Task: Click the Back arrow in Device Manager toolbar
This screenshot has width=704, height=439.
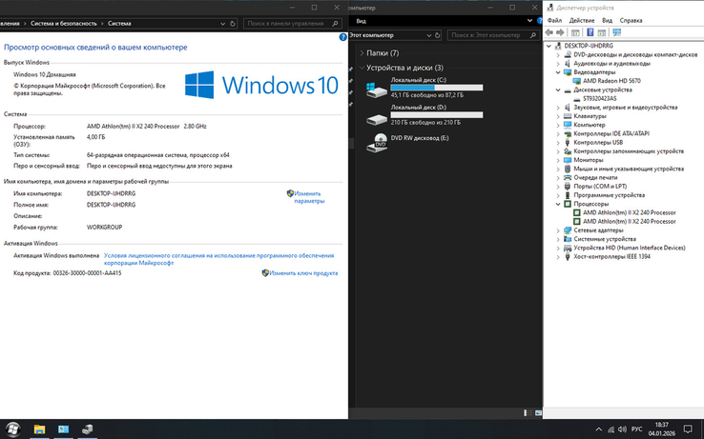Action: coord(549,32)
